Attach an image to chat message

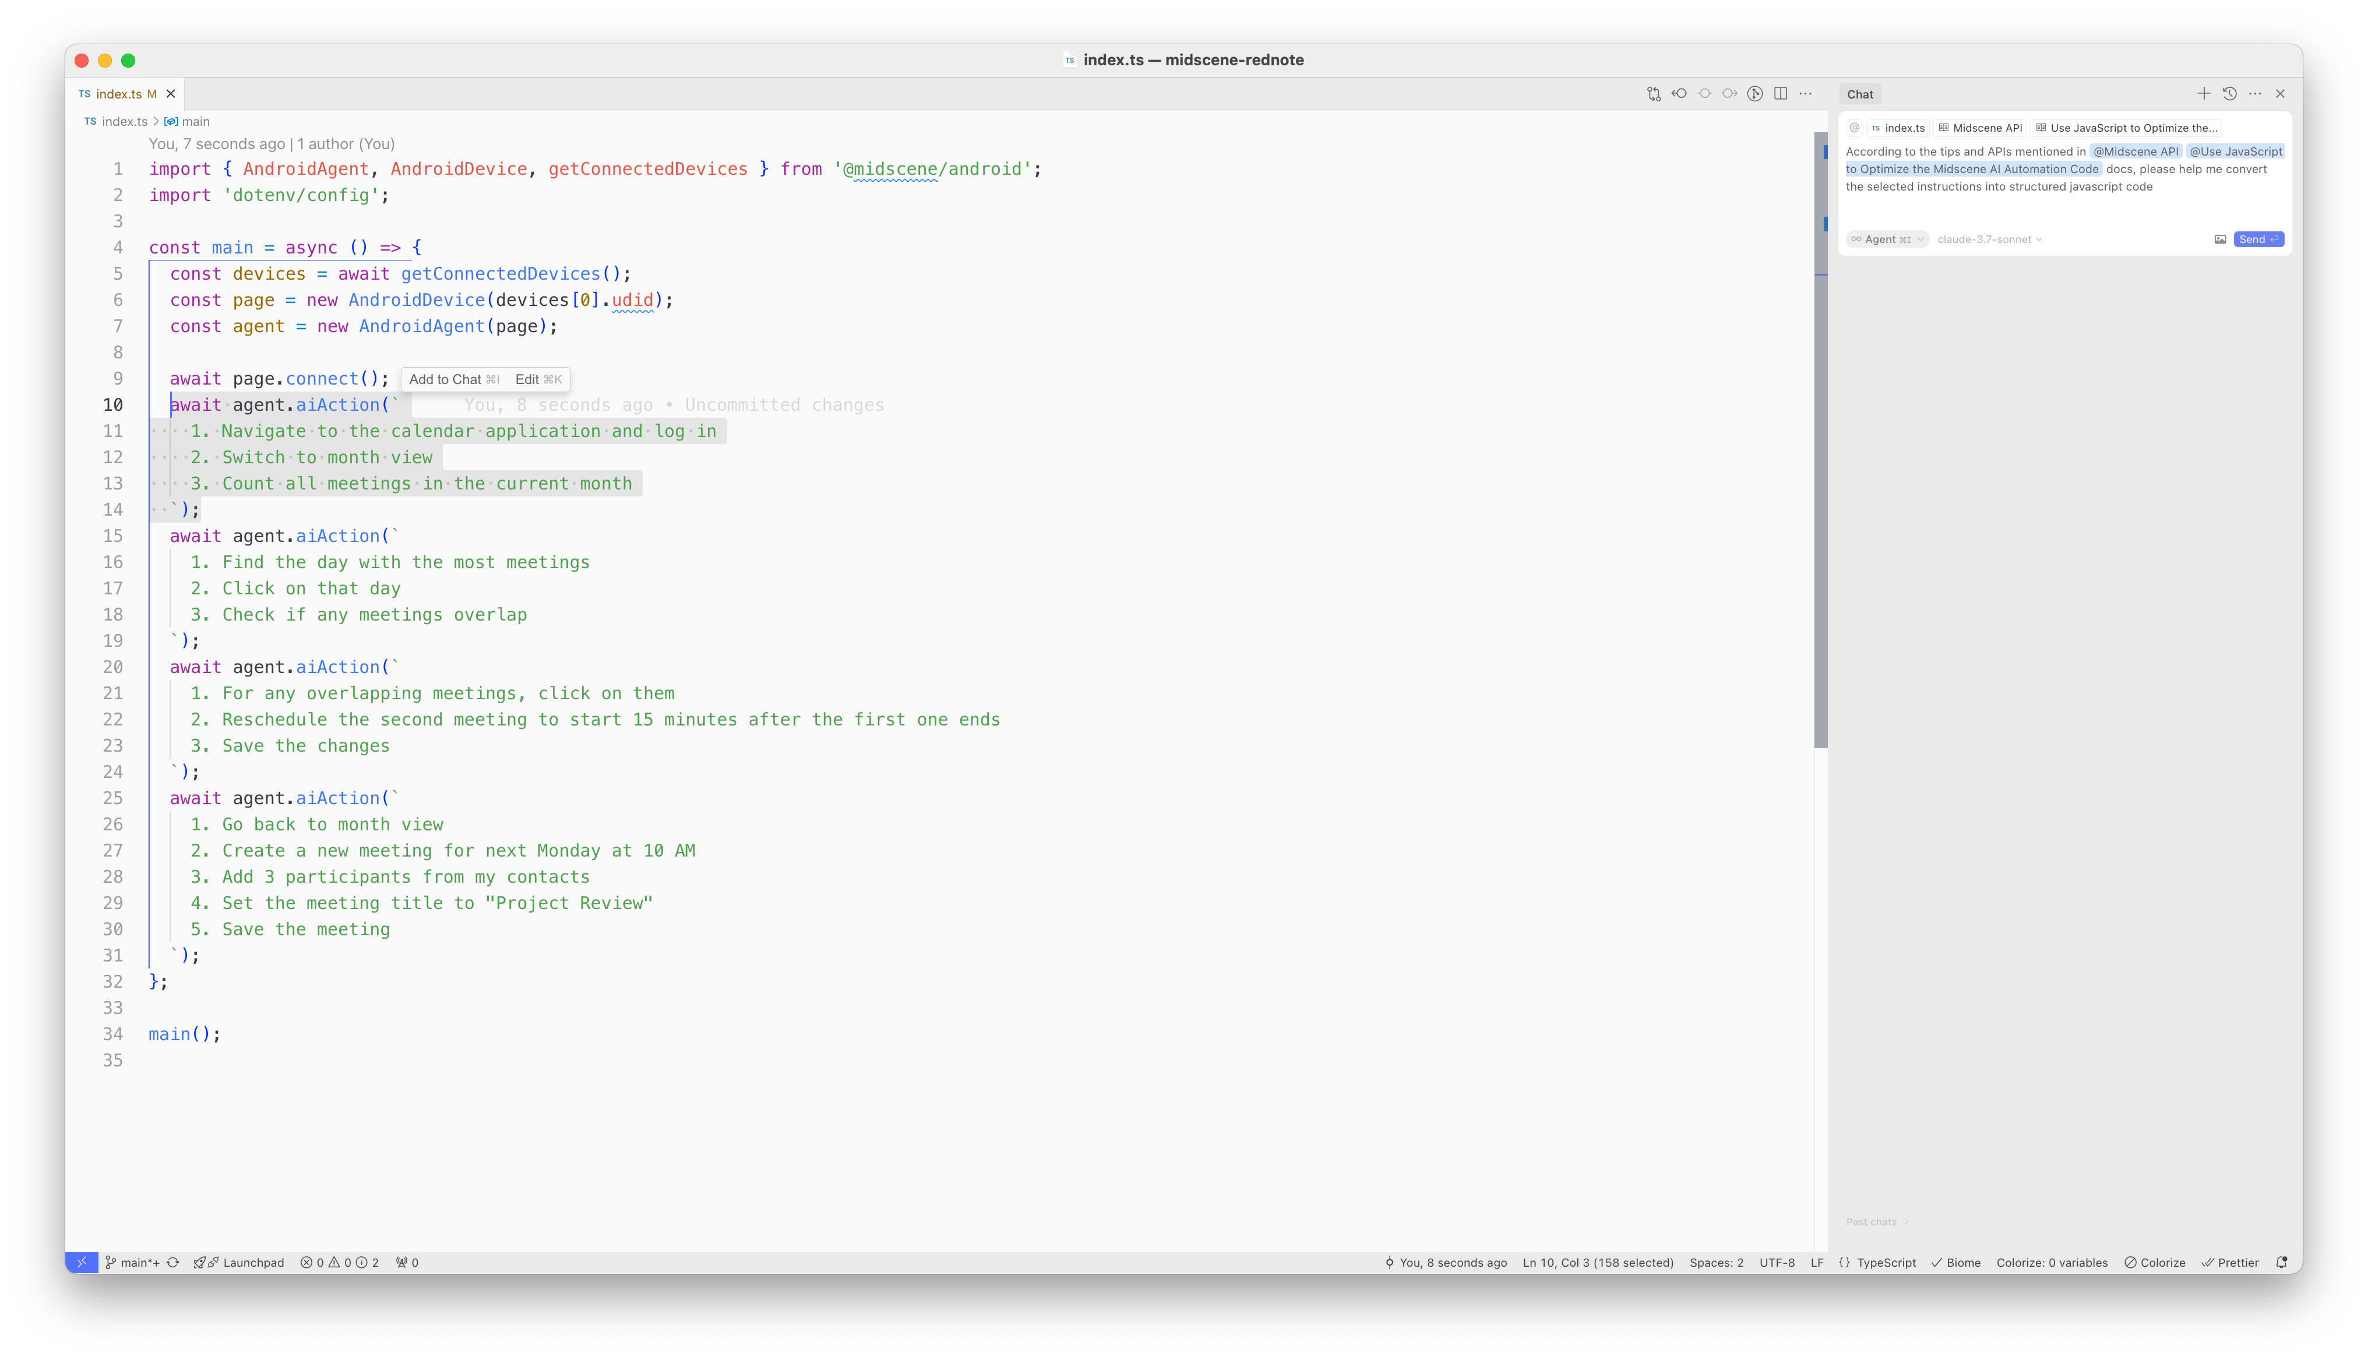2221,239
